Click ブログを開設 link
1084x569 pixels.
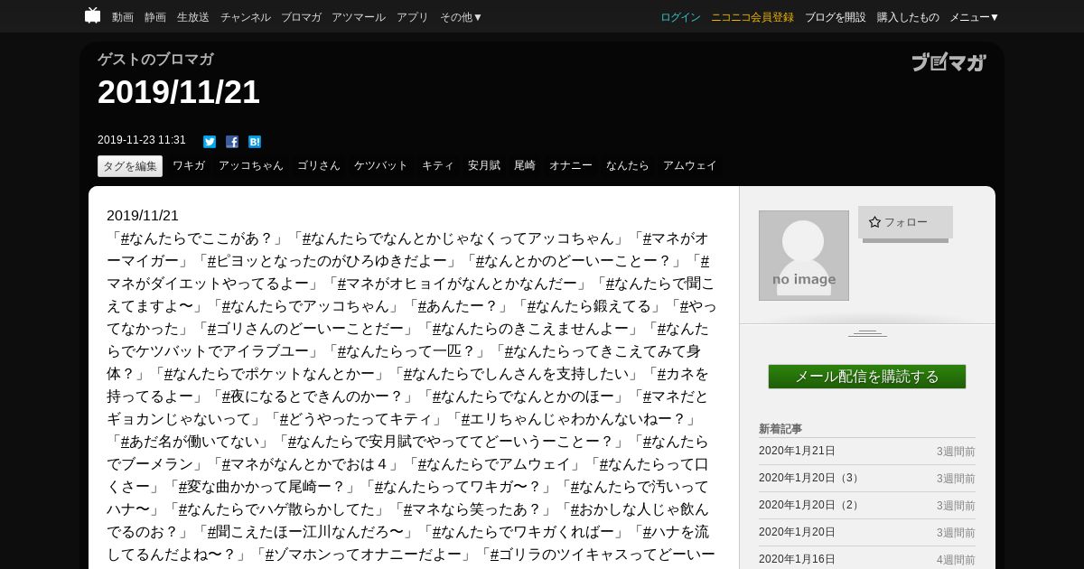(x=836, y=17)
